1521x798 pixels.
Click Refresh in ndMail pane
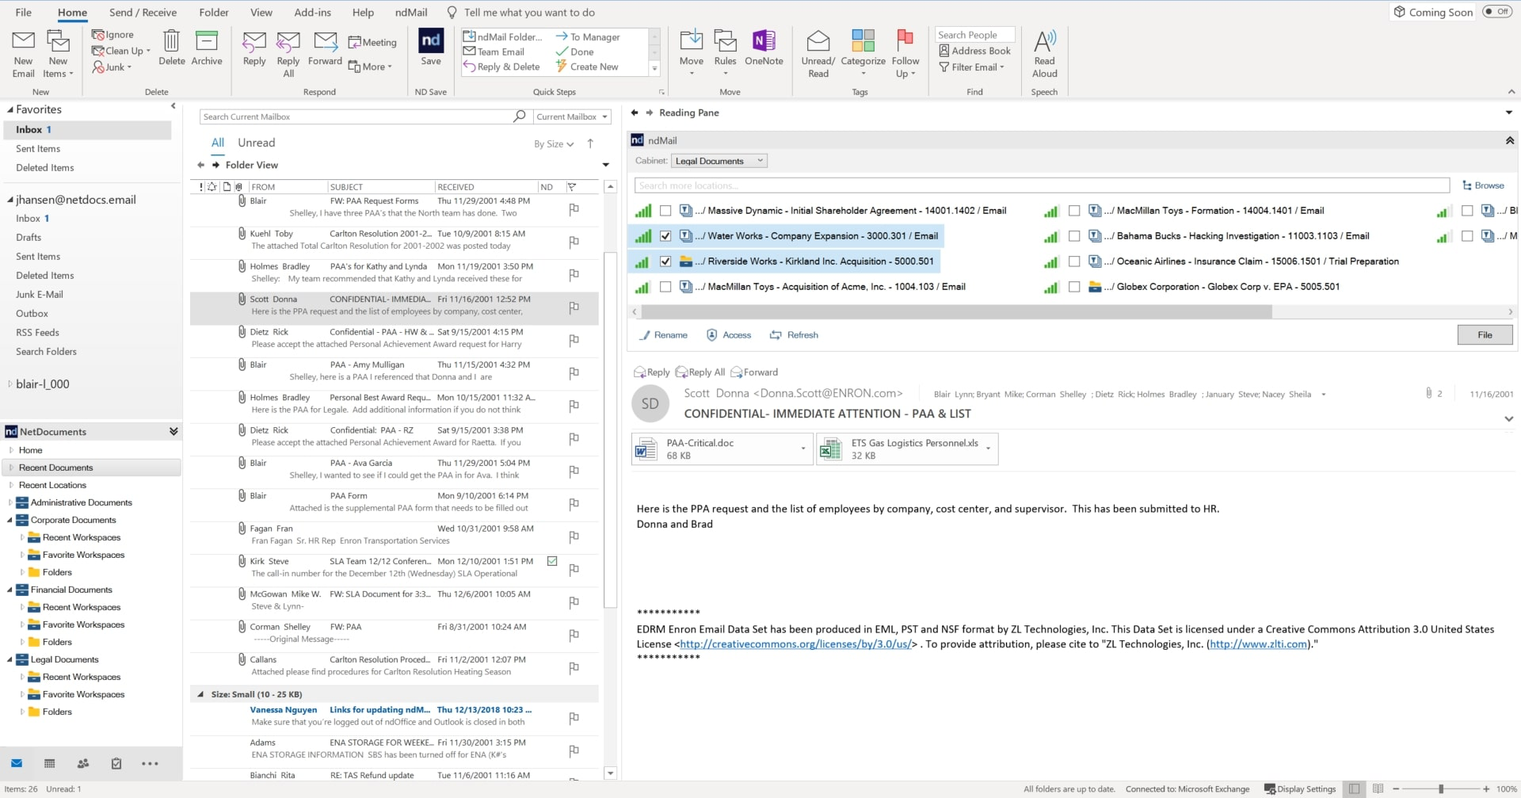794,335
